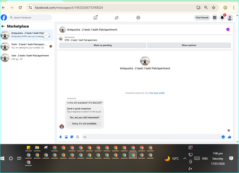Focus the Search Facebook field
This screenshot has width=239, height=173.
click(x=30, y=18)
